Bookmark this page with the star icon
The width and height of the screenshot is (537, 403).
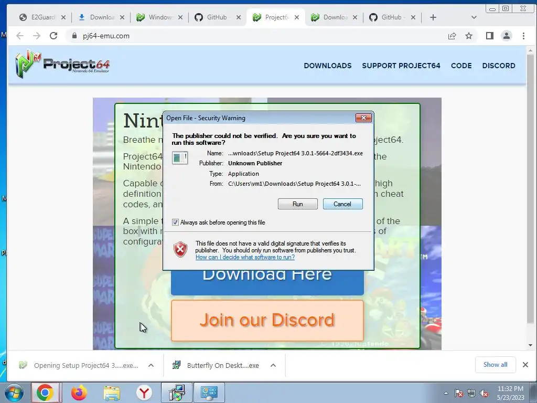click(x=469, y=36)
